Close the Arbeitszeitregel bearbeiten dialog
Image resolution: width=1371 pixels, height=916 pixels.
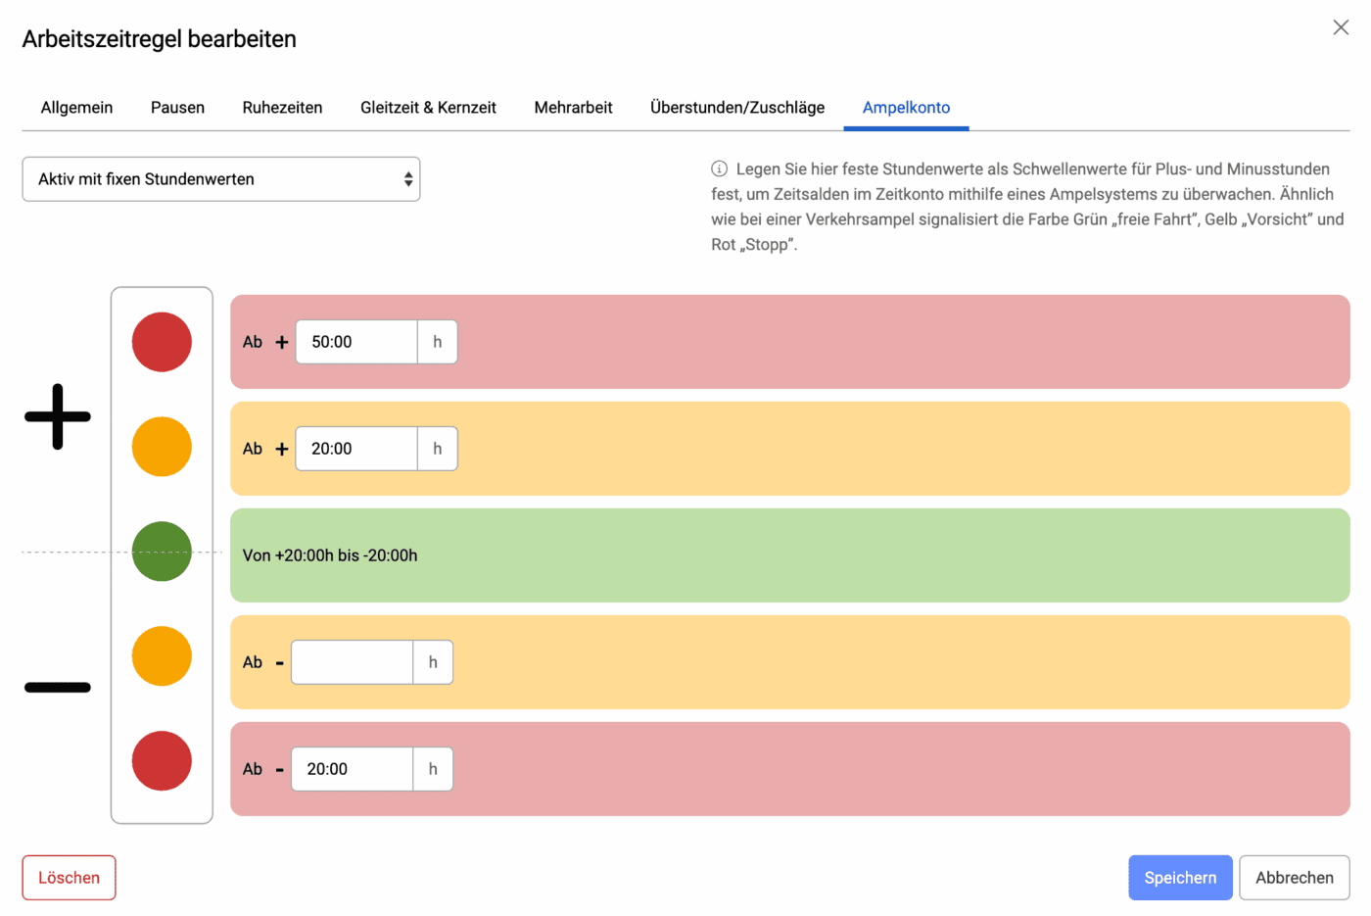(1341, 27)
